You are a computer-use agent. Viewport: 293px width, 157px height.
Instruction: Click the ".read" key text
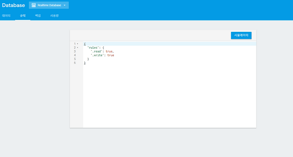pyautogui.click(x=96, y=51)
